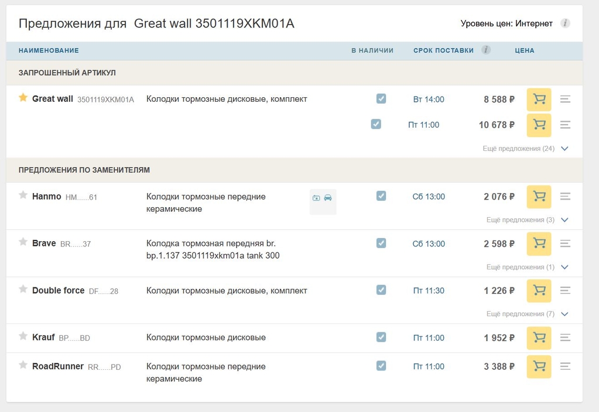Image resolution: width=599 pixels, height=412 pixels.
Task: Toggle in-stock checkbox for 8 588 ₽ offer
Action: point(381,99)
